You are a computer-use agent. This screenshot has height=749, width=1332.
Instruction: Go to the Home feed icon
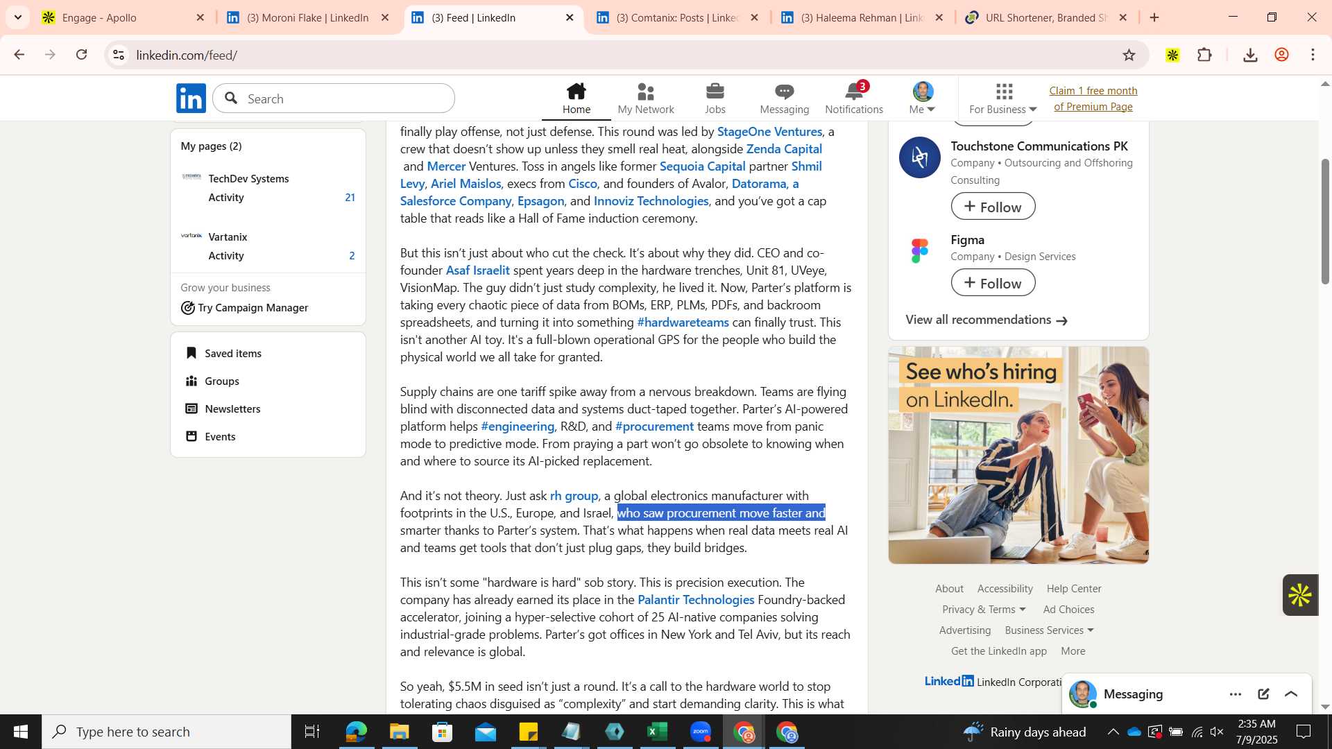[x=576, y=98]
